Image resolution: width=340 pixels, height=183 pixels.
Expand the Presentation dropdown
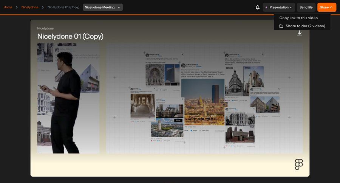coord(279,7)
